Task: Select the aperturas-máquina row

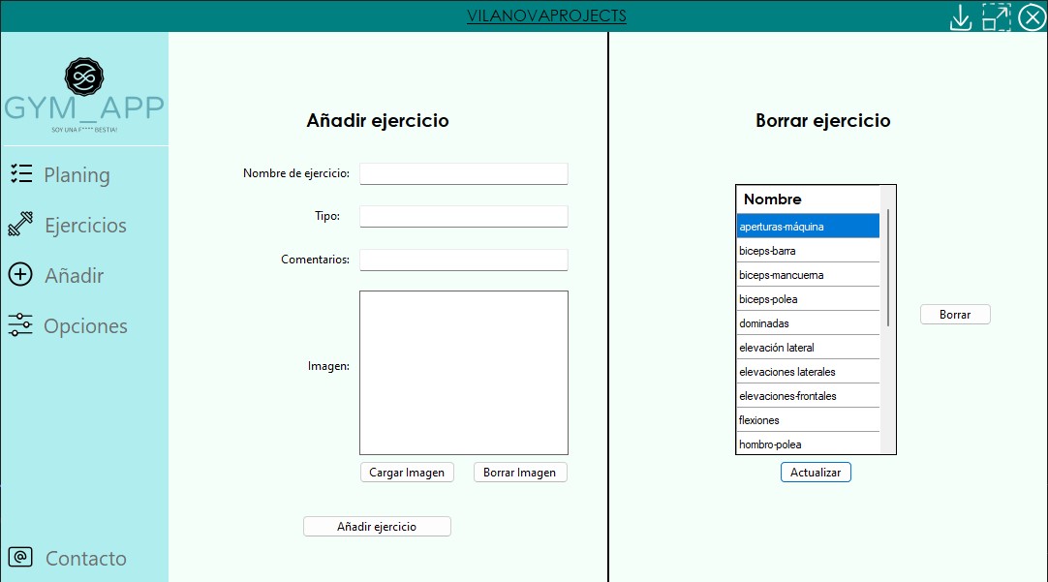Action: coord(808,227)
